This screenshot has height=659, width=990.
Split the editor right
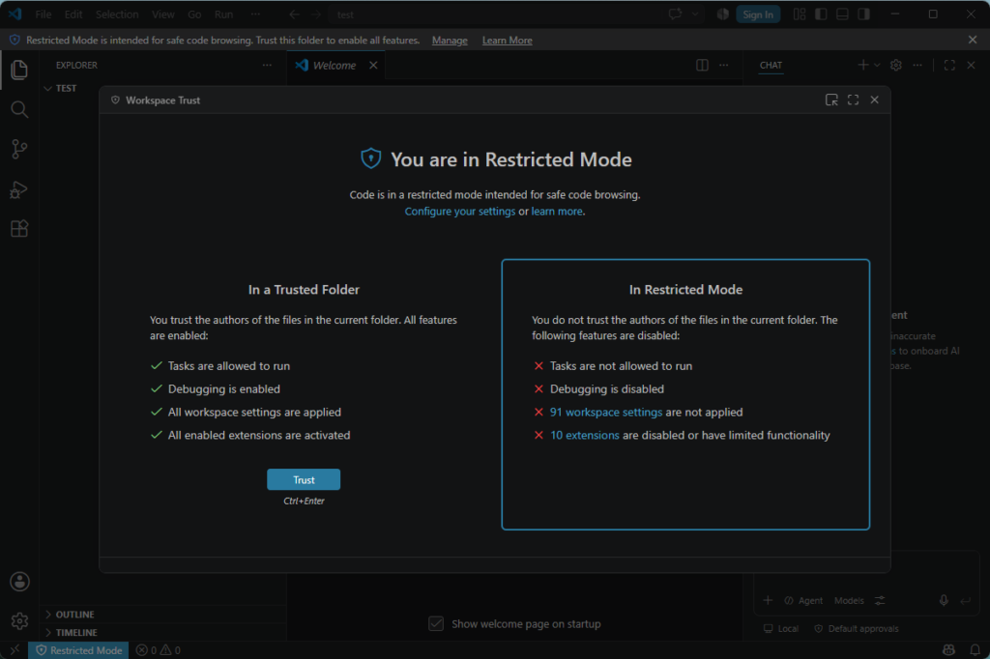point(702,65)
